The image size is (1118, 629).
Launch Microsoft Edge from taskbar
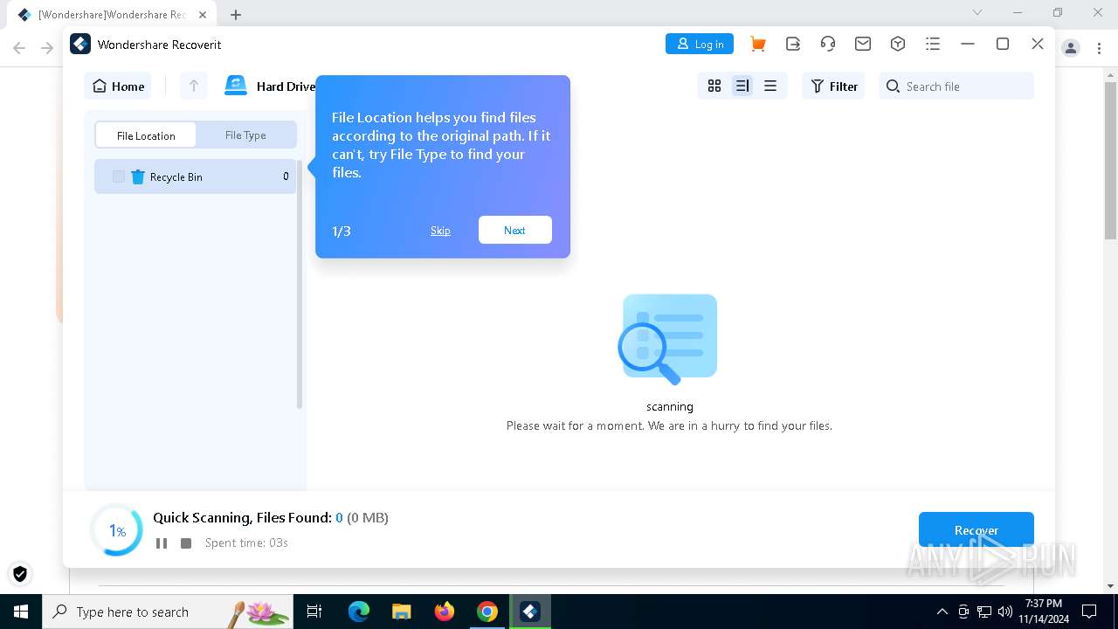(x=359, y=612)
